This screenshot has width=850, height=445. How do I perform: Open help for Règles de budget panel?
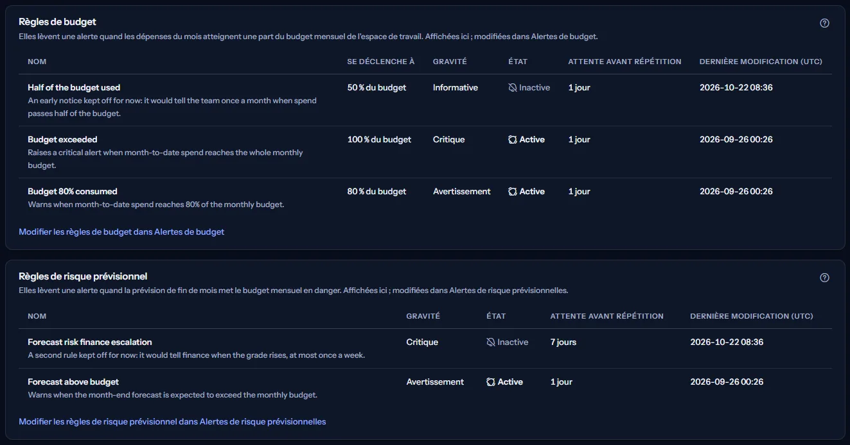click(x=825, y=23)
